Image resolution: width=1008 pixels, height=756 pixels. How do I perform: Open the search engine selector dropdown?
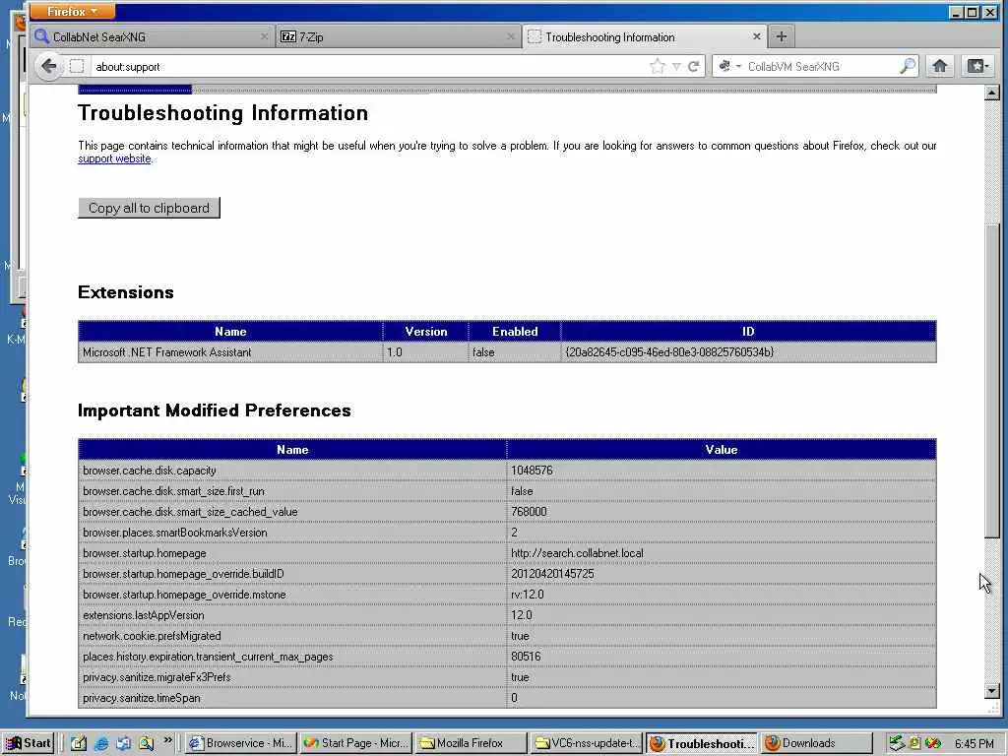pos(729,66)
